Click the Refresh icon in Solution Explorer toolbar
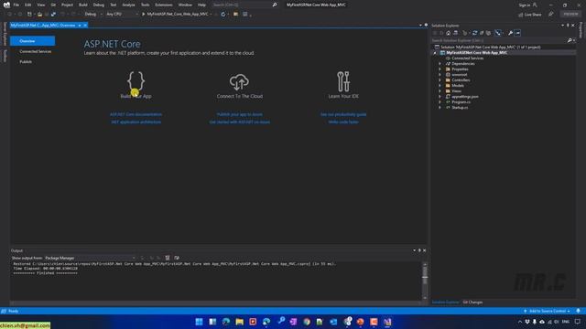 coord(474,33)
